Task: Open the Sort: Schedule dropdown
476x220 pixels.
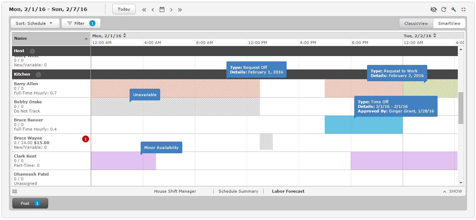Action: click(x=34, y=23)
